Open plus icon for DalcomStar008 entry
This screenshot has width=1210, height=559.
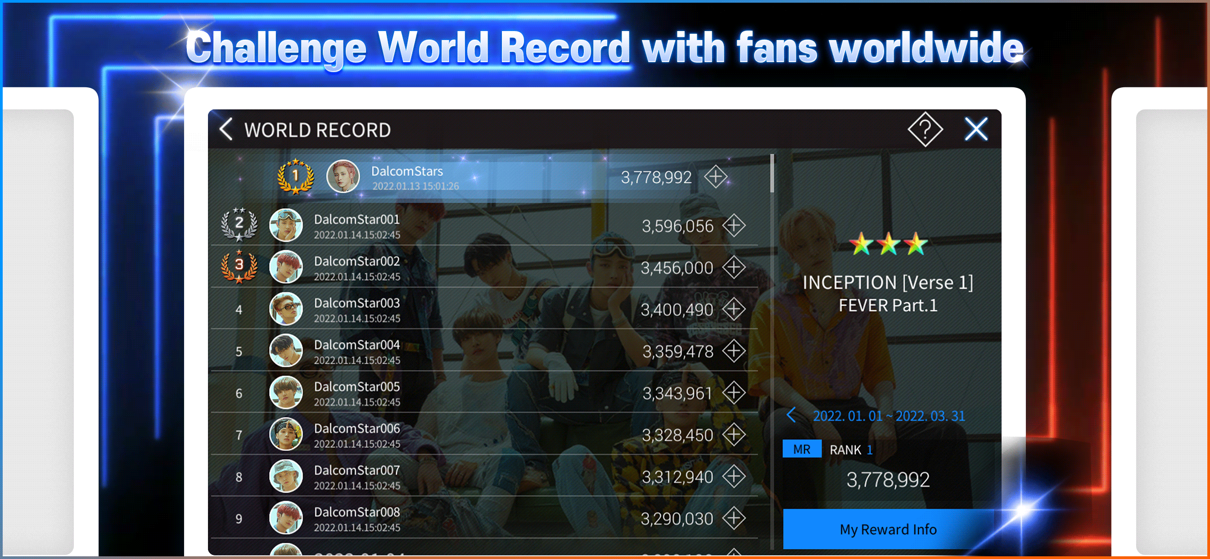734,518
